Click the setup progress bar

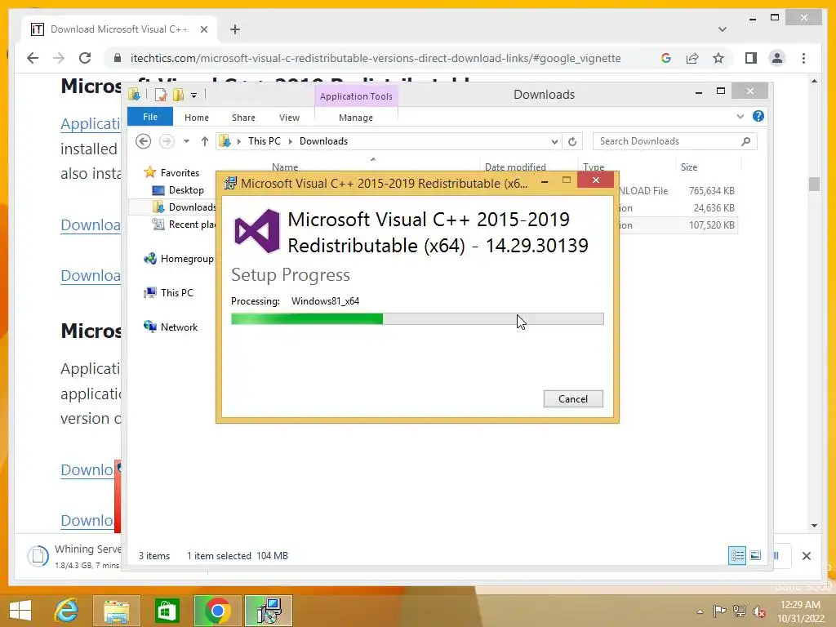click(x=417, y=319)
